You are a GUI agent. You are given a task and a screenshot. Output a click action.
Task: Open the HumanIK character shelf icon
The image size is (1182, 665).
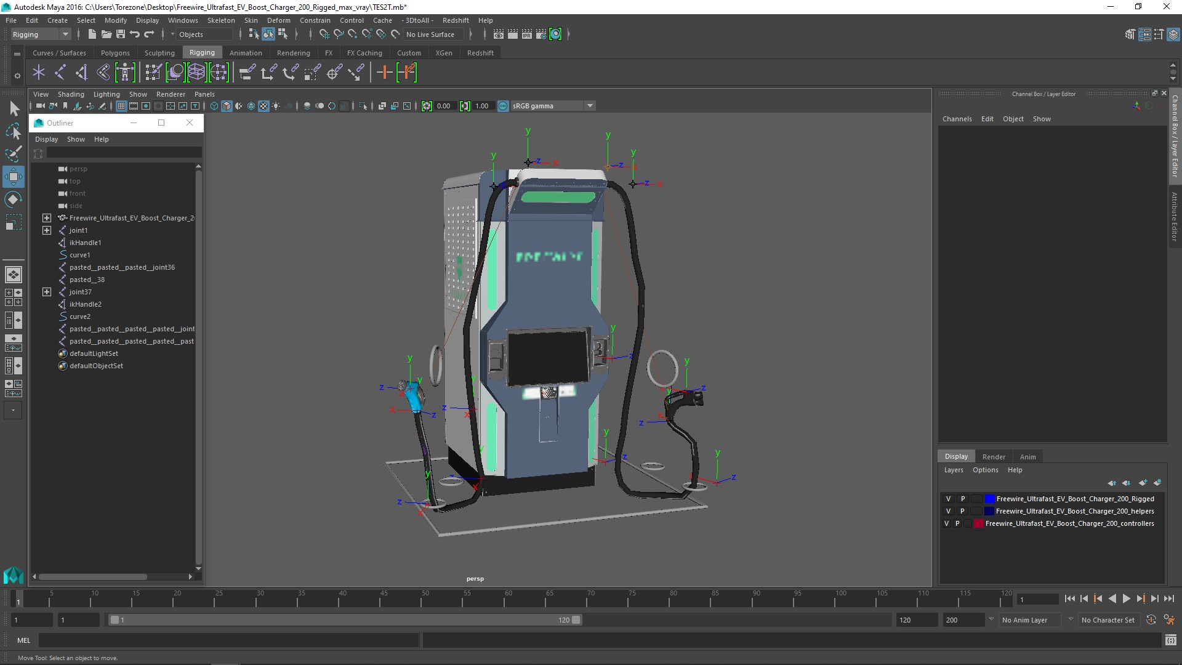pyautogui.click(x=125, y=73)
